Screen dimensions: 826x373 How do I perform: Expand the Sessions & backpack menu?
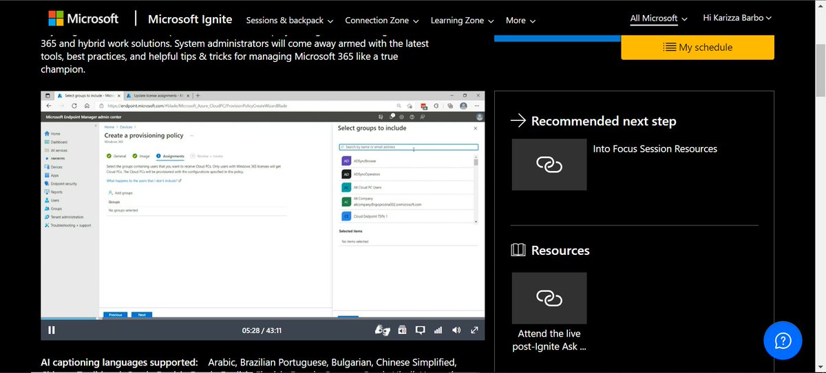pos(289,20)
